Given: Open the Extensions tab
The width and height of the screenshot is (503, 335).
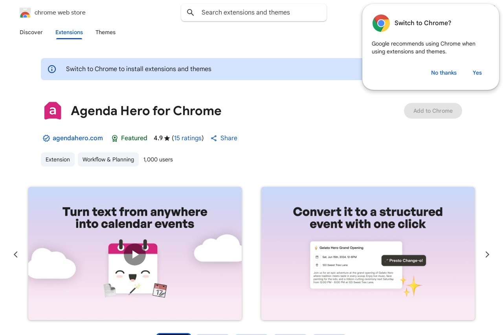Looking at the screenshot, I should pos(69,32).
